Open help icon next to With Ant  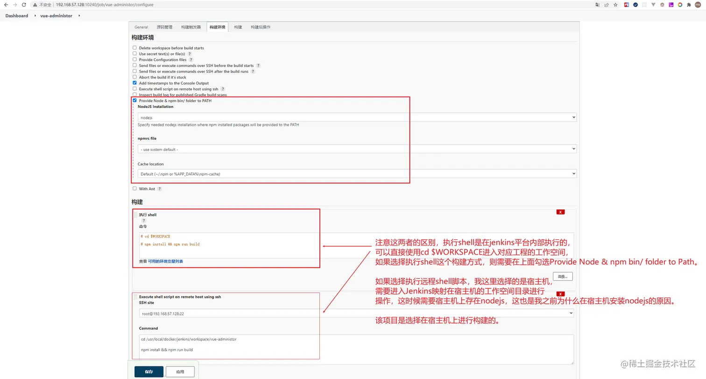click(x=160, y=189)
